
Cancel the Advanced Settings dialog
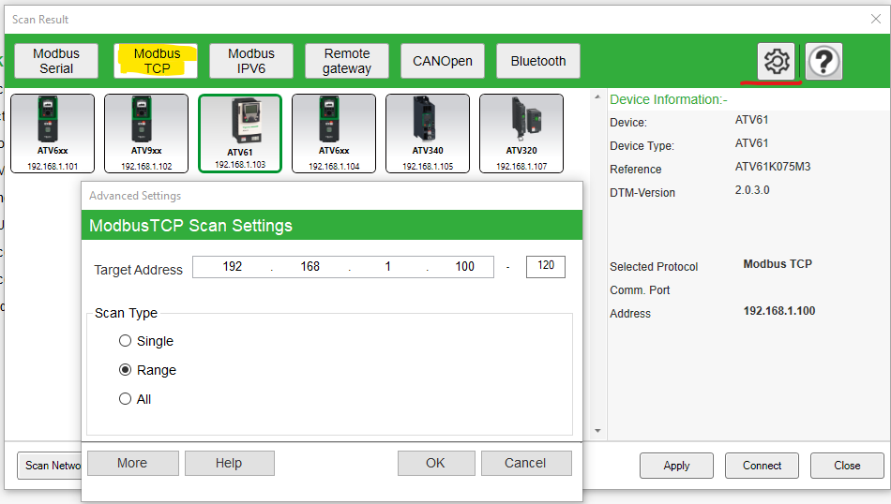point(525,463)
